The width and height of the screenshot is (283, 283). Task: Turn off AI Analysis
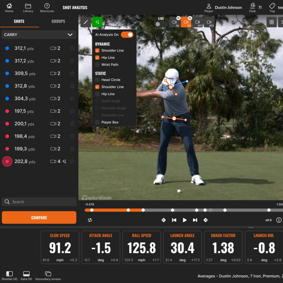[127, 35]
